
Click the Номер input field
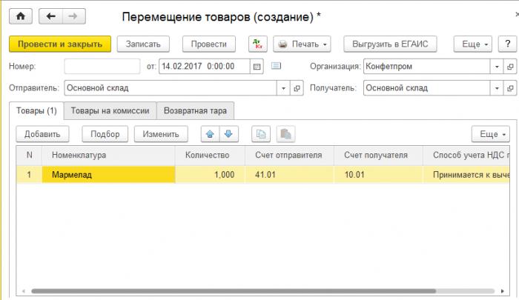click(x=102, y=67)
